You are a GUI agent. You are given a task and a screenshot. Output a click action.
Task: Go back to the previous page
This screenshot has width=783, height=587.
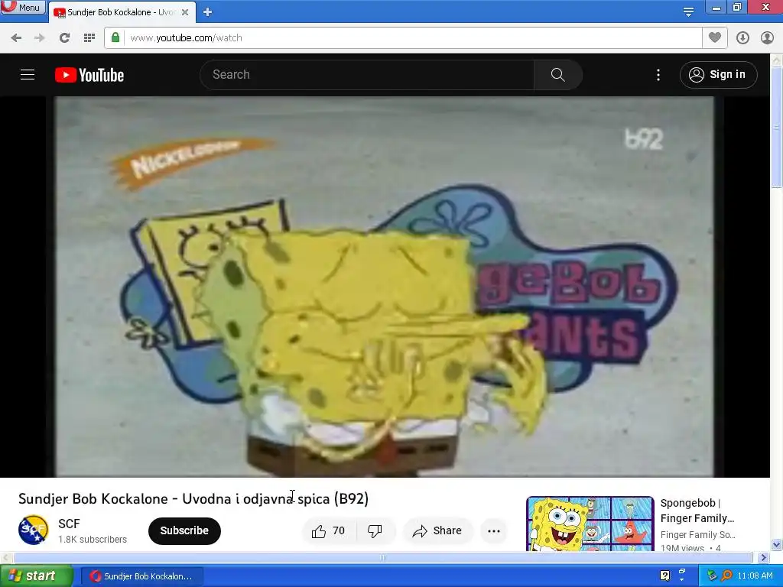click(x=16, y=38)
